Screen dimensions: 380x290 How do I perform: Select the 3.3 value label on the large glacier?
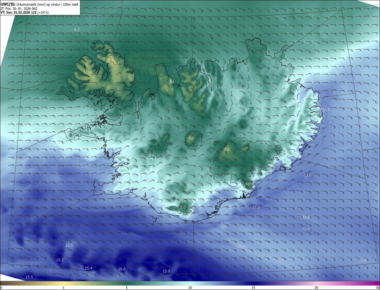[x=227, y=150]
